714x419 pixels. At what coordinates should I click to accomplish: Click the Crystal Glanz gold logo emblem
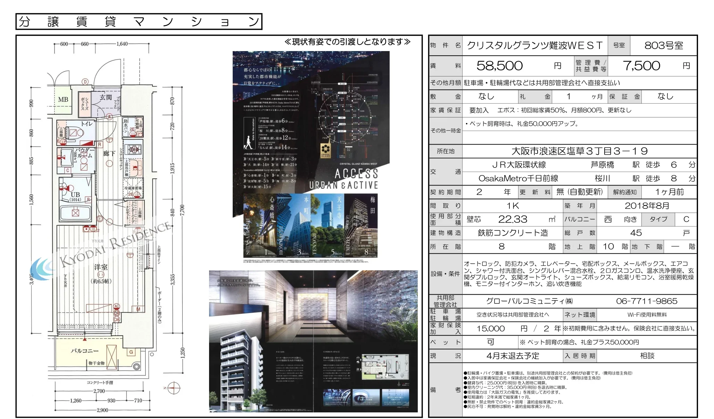click(x=325, y=150)
